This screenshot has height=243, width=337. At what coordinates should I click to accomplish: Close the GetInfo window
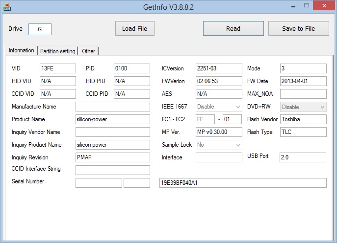324,5
